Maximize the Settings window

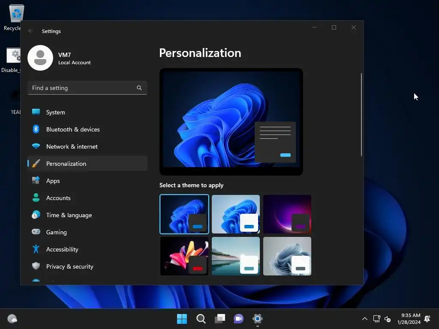pos(334,27)
